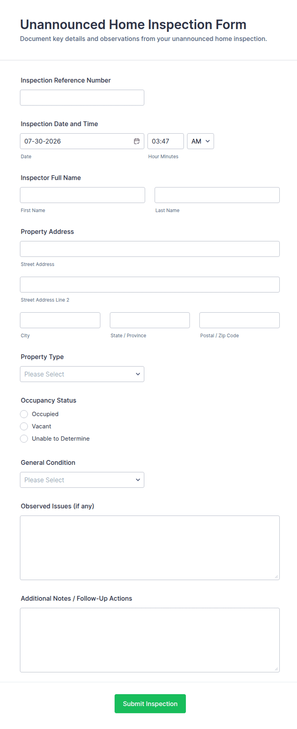Click the Observed Issues textarea resize handle
297x729 pixels.
tap(276, 577)
